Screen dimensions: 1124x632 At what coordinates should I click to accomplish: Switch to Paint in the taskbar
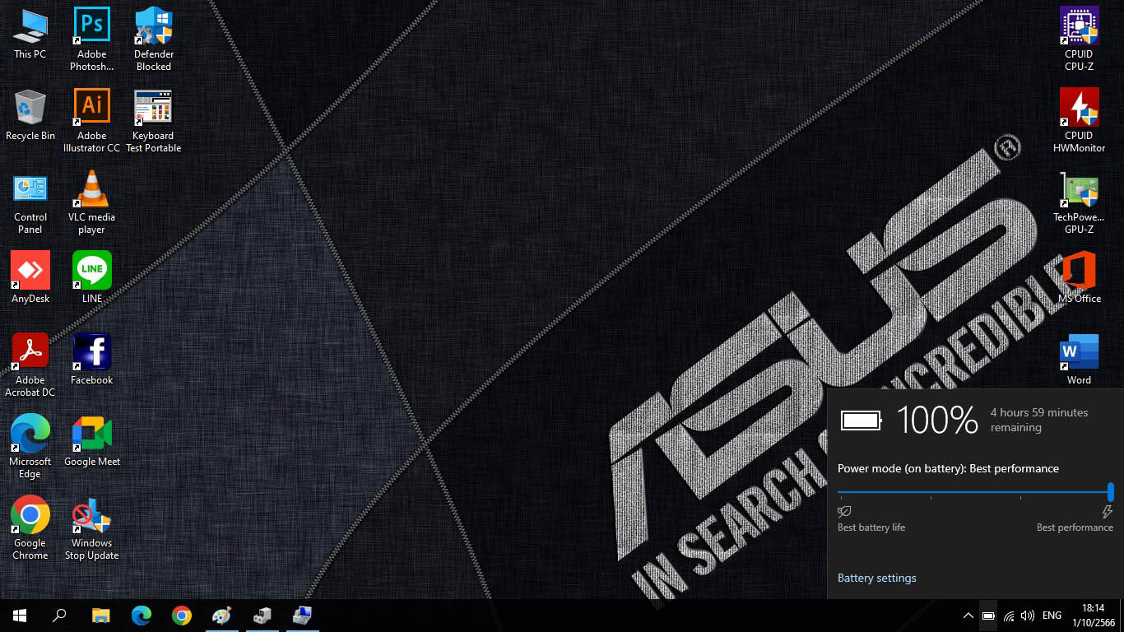[x=222, y=616]
